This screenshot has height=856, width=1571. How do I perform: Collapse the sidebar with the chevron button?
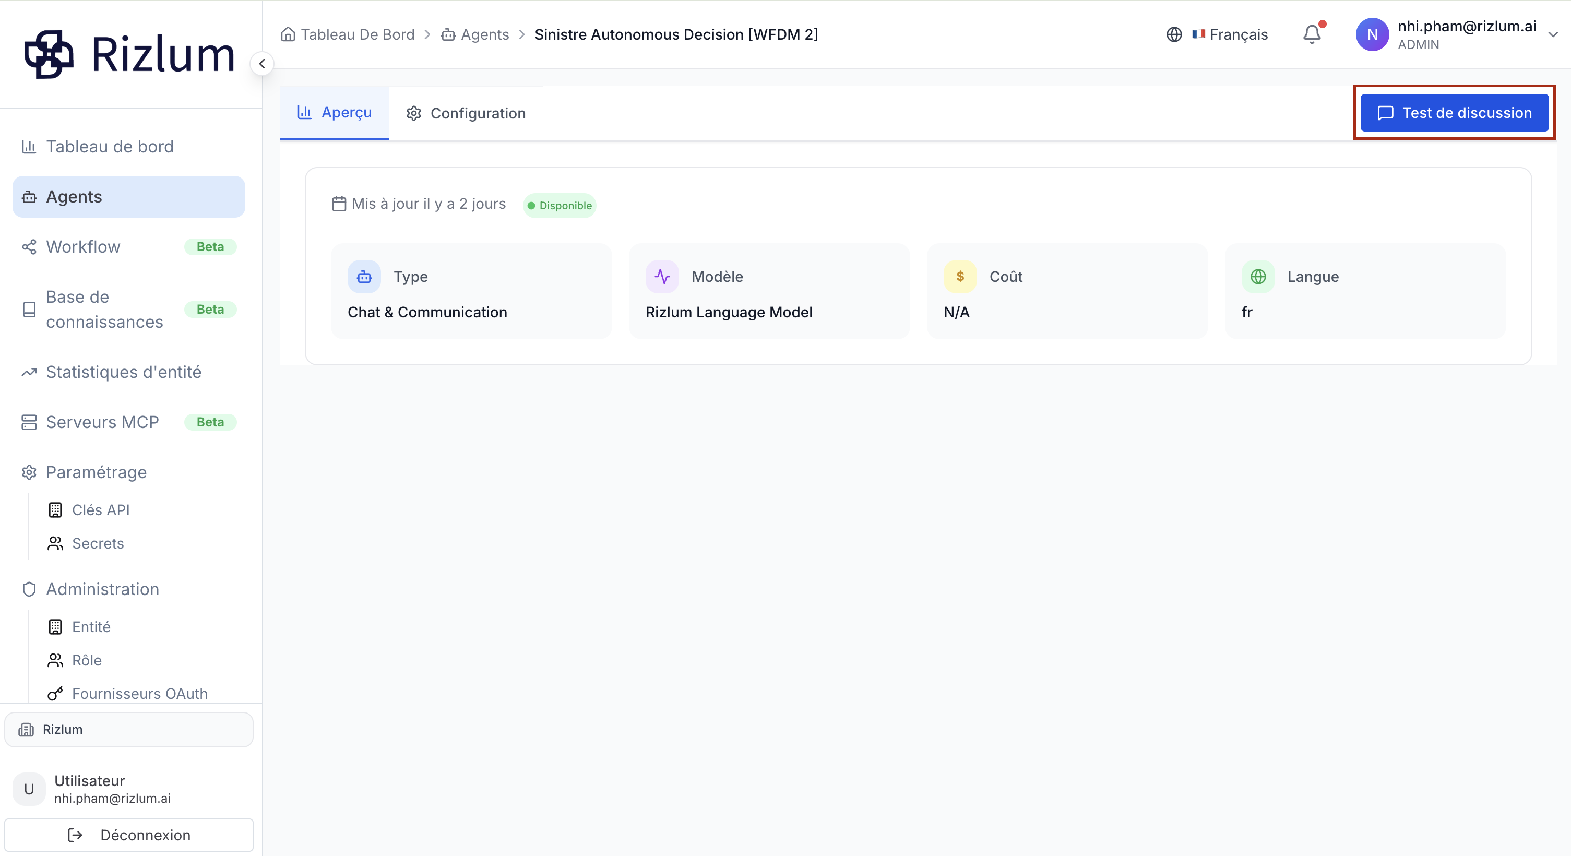(261, 63)
